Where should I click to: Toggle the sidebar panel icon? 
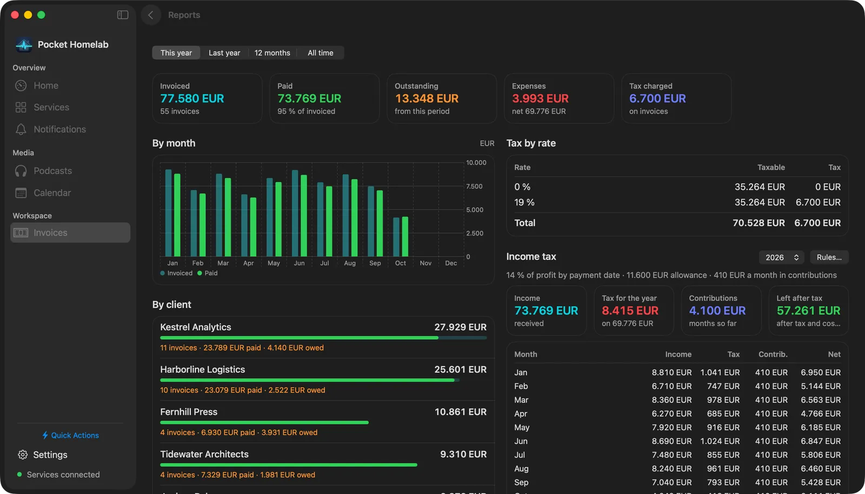[123, 15]
